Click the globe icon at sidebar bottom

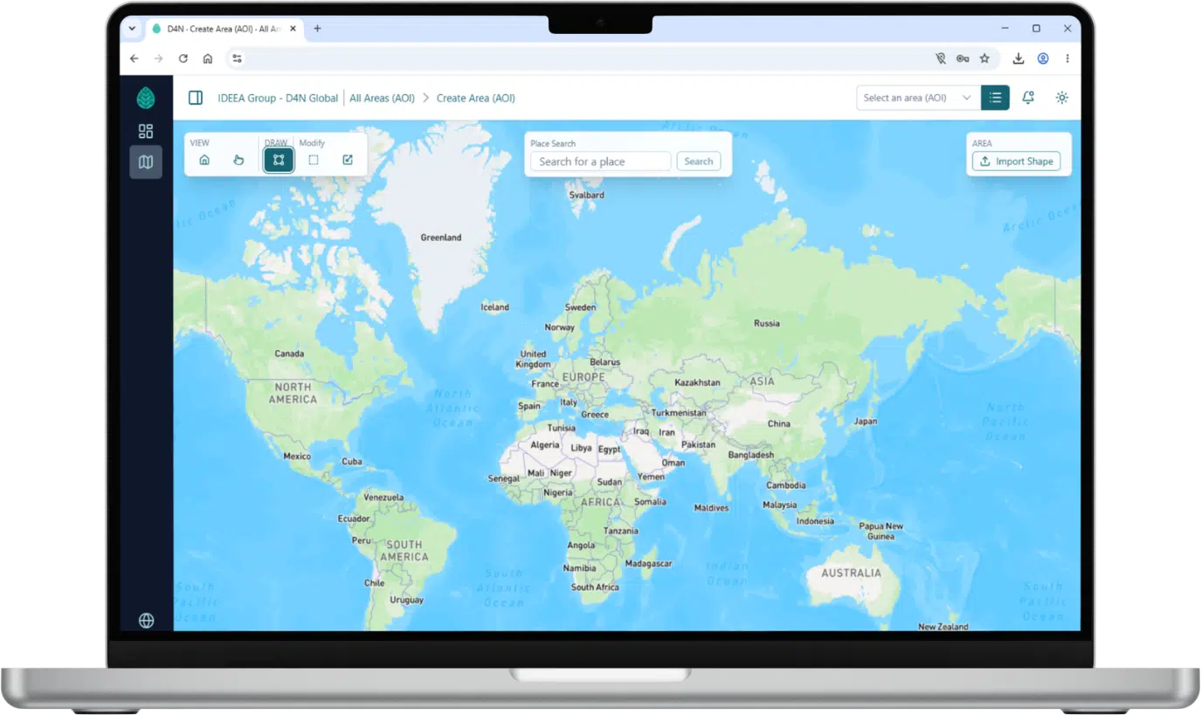coord(146,620)
